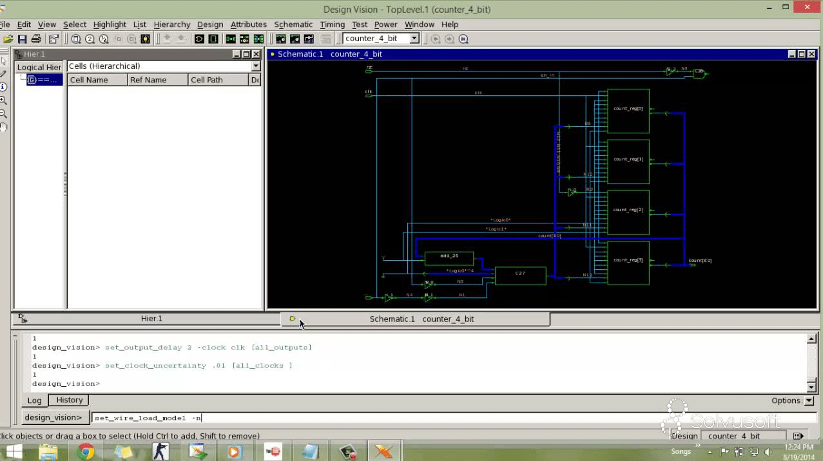Select the highlighted design in the Logical Hierarchy tree
This screenshot has width=823, height=461.
[x=44, y=80]
